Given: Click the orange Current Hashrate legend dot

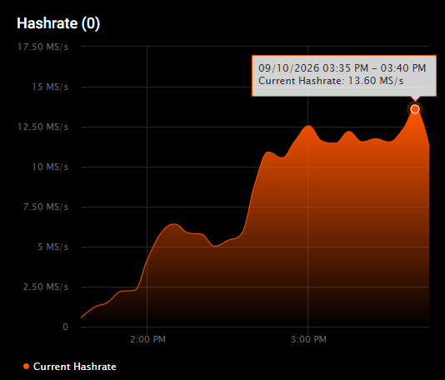Looking at the screenshot, I should tap(26, 367).
